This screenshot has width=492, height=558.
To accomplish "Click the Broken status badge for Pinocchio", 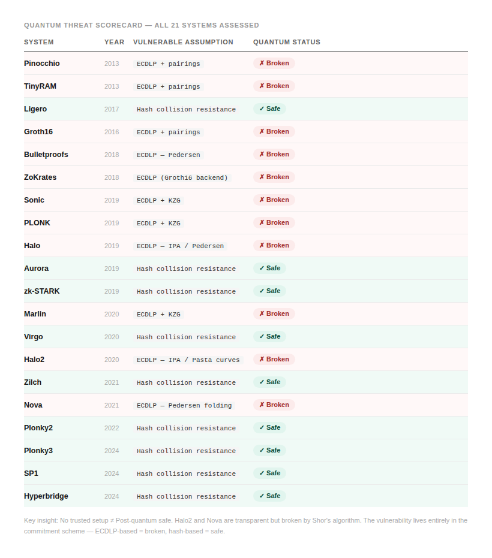I will (x=274, y=64).
